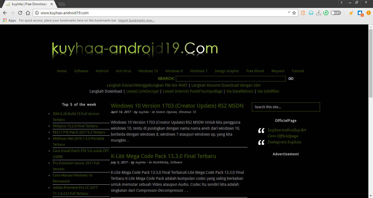This screenshot has width=373, height=198.
Task: Click the browser back arrow
Action: (5, 13)
